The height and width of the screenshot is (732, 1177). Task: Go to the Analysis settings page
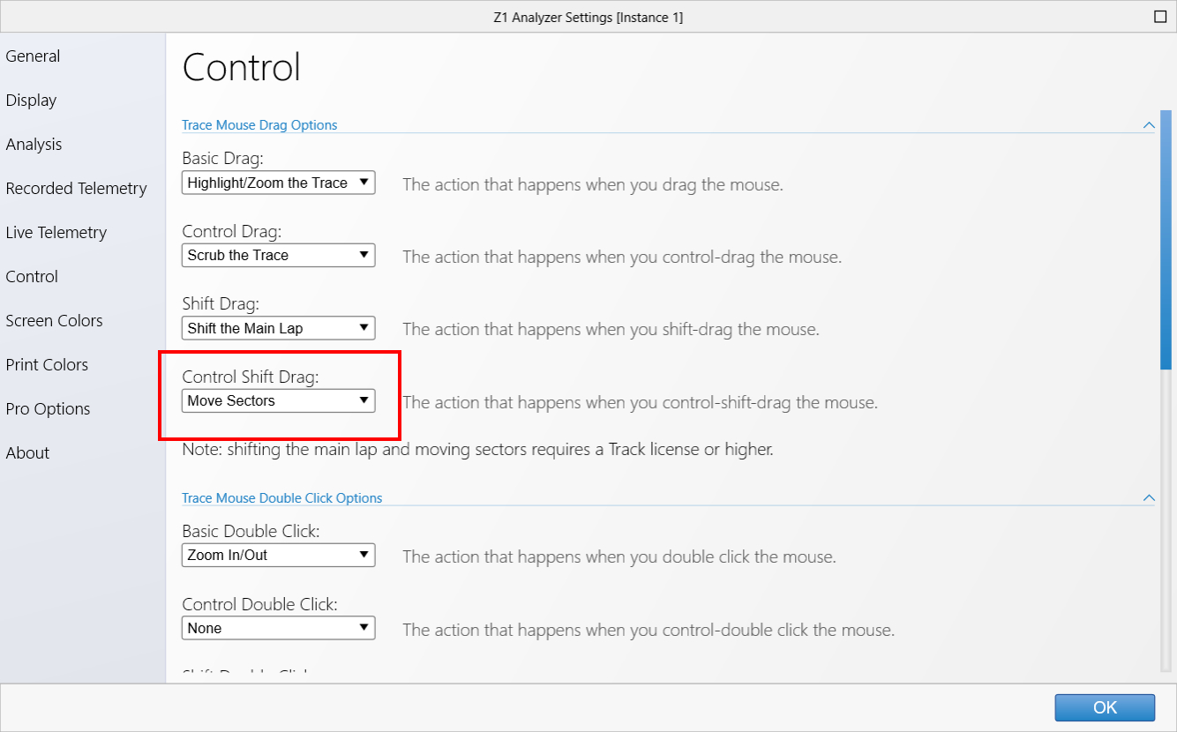point(34,145)
